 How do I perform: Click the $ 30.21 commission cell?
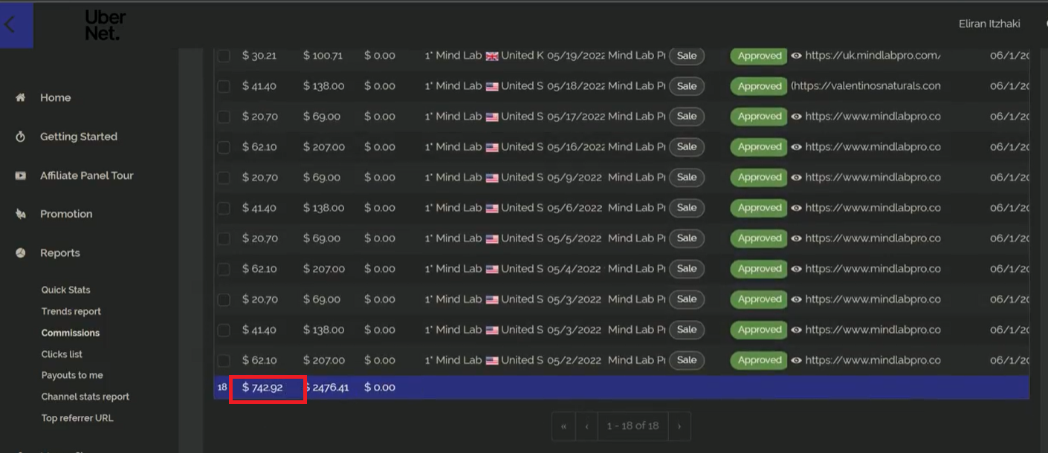[259, 56]
